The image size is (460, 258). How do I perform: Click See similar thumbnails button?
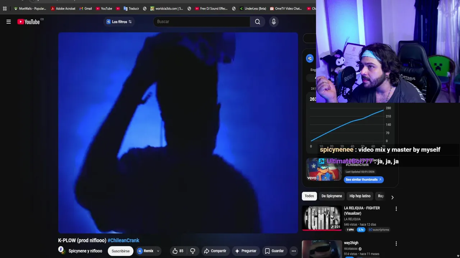[363, 180]
